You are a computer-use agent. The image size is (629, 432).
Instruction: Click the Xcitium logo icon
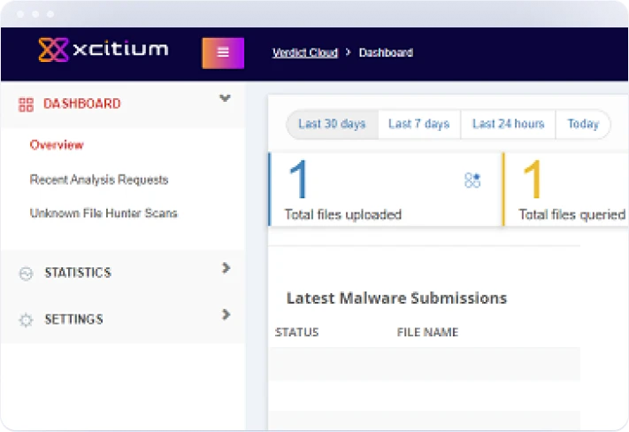coord(53,50)
